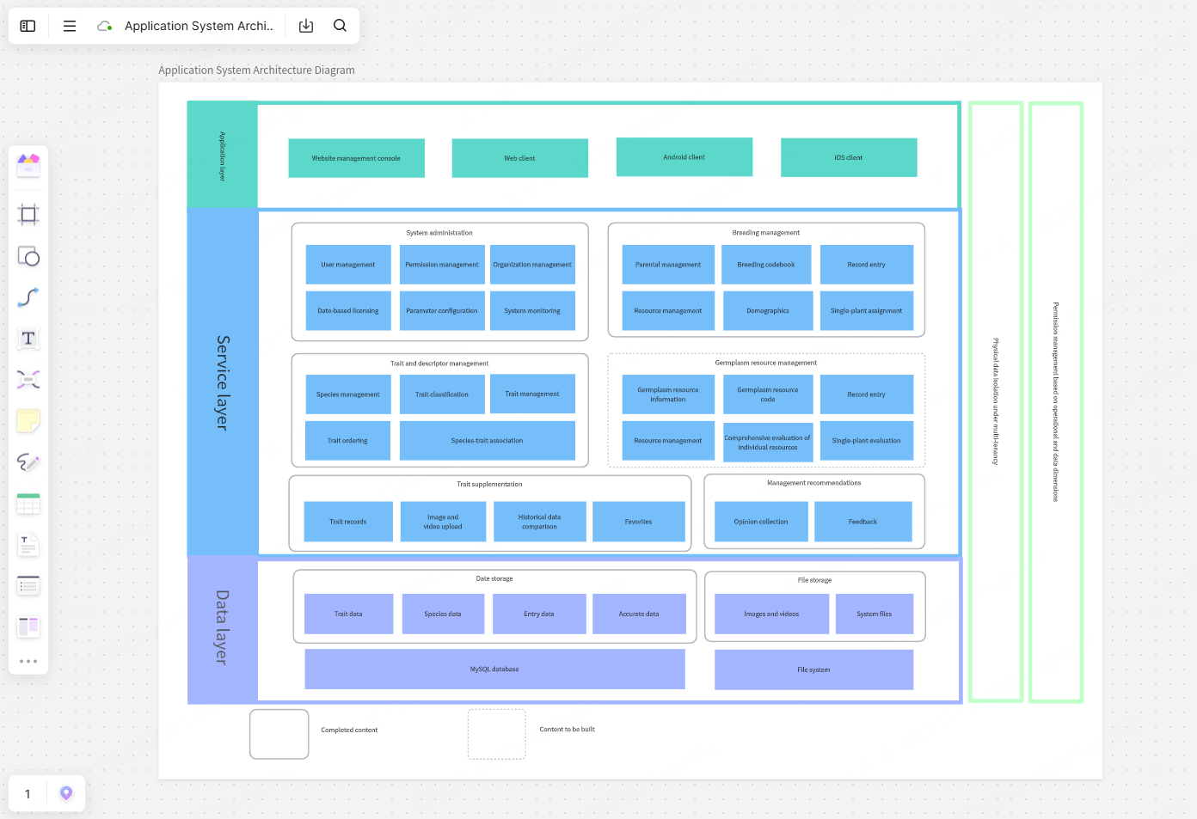1197x819 pixels.
Task: Select the iOS client box
Action: [x=849, y=157]
